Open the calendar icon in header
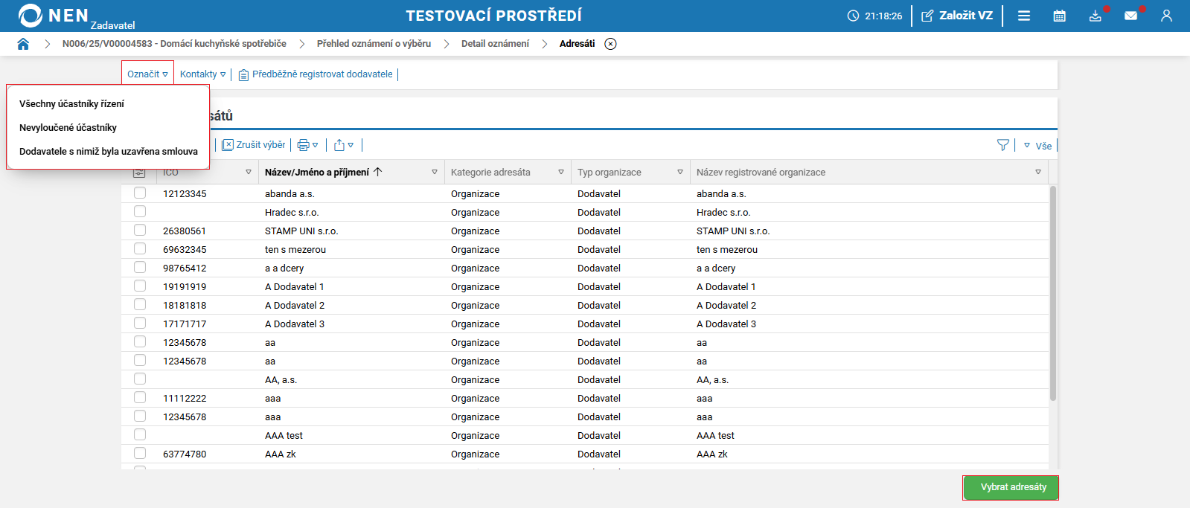This screenshot has width=1190, height=508. tap(1059, 16)
